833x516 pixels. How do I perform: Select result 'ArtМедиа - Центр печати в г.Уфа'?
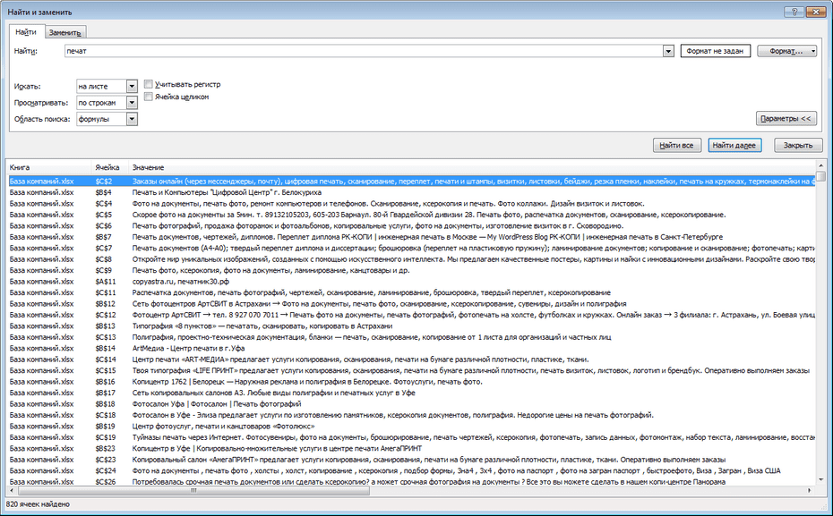[x=411, y=349]
